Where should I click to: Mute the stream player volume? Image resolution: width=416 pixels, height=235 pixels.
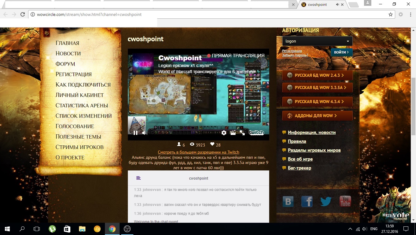(x=145, y=133)
